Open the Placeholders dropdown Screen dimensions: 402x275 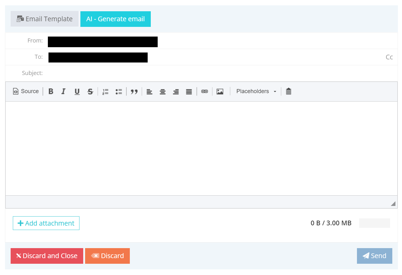(256, 91)
